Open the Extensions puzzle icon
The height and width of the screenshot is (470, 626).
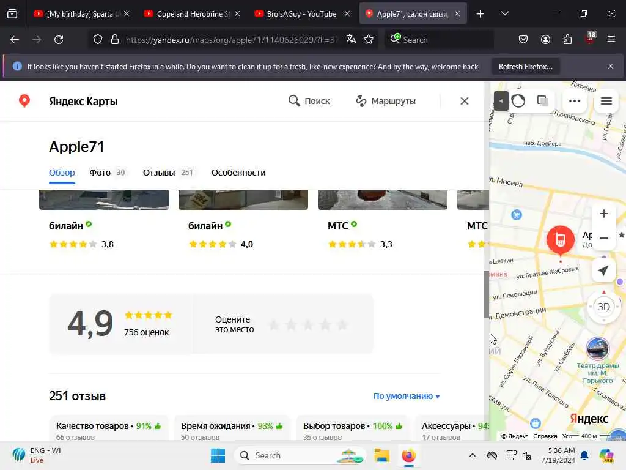point(567,39)
